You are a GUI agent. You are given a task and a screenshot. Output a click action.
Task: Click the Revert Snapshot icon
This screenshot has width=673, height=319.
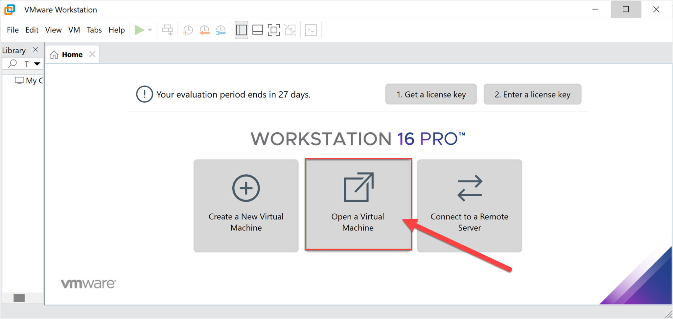point(204,30)
